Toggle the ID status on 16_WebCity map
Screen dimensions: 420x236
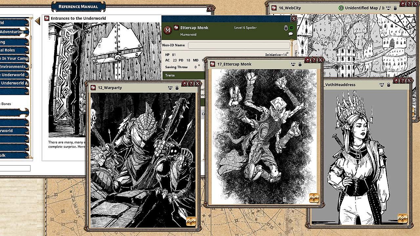pyautogui.click(x=341, y=8)
